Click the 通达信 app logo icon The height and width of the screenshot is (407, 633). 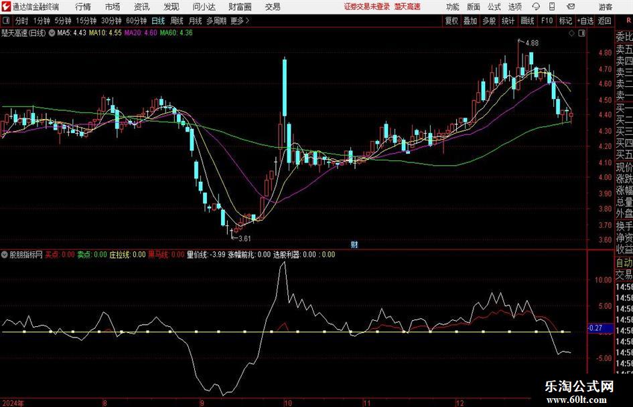click(5, 7)
